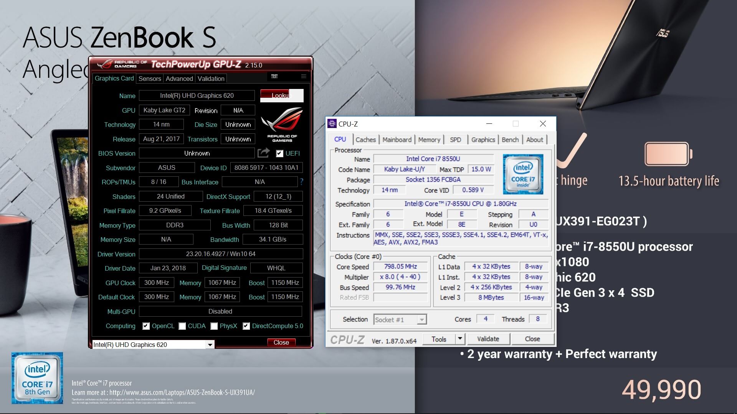The height and width of the screenshot is (414, 737).
Task: Click the Driver Version field
Action: (x=221, y=254)
